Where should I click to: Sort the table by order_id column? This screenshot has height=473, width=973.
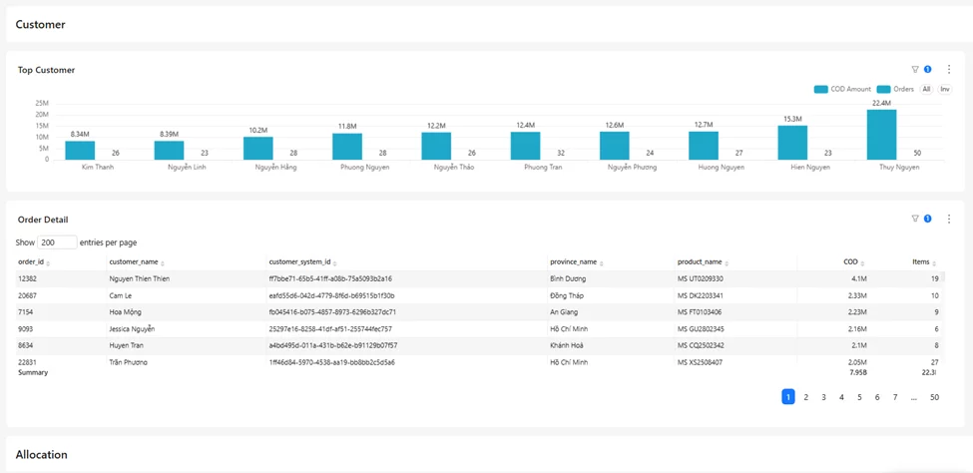point(34,262)
